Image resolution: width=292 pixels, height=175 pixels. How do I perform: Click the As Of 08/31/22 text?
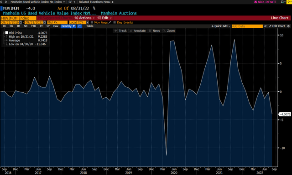73,9
